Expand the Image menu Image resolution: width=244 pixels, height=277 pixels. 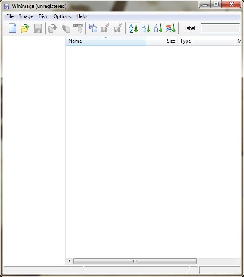[26, 16]
